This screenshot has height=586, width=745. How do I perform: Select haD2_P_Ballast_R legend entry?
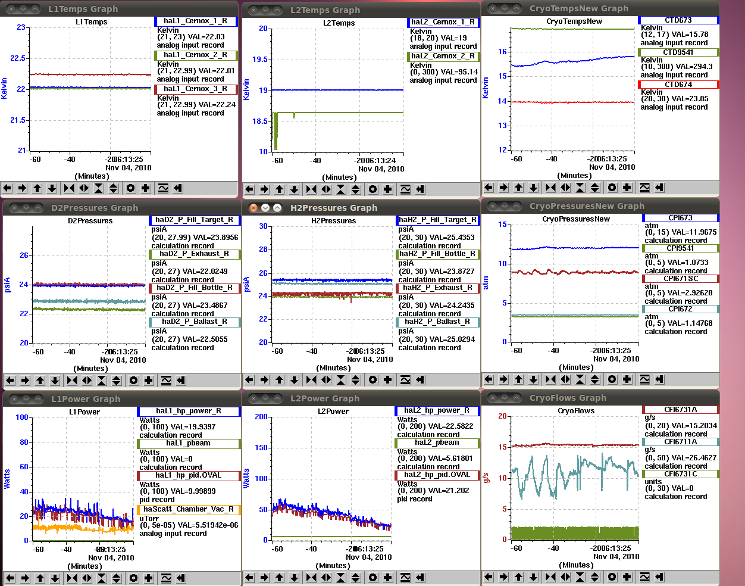point(195,322)
